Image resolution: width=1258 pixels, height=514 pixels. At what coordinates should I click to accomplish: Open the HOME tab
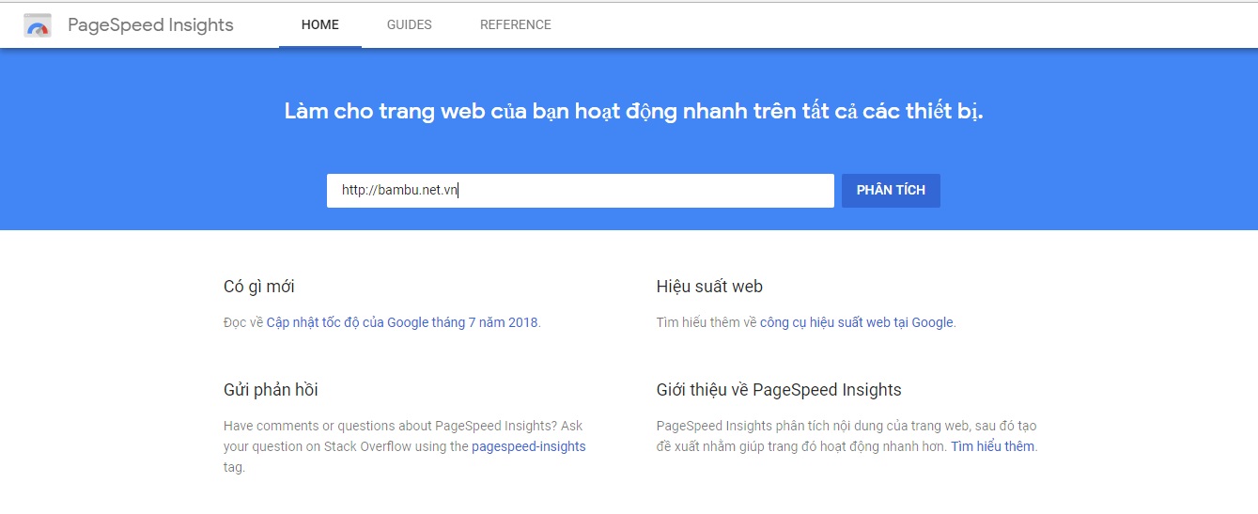(320, 25)
